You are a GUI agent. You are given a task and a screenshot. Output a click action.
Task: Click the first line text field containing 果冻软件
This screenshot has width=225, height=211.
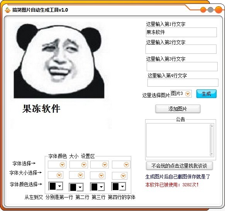[181, 32]
